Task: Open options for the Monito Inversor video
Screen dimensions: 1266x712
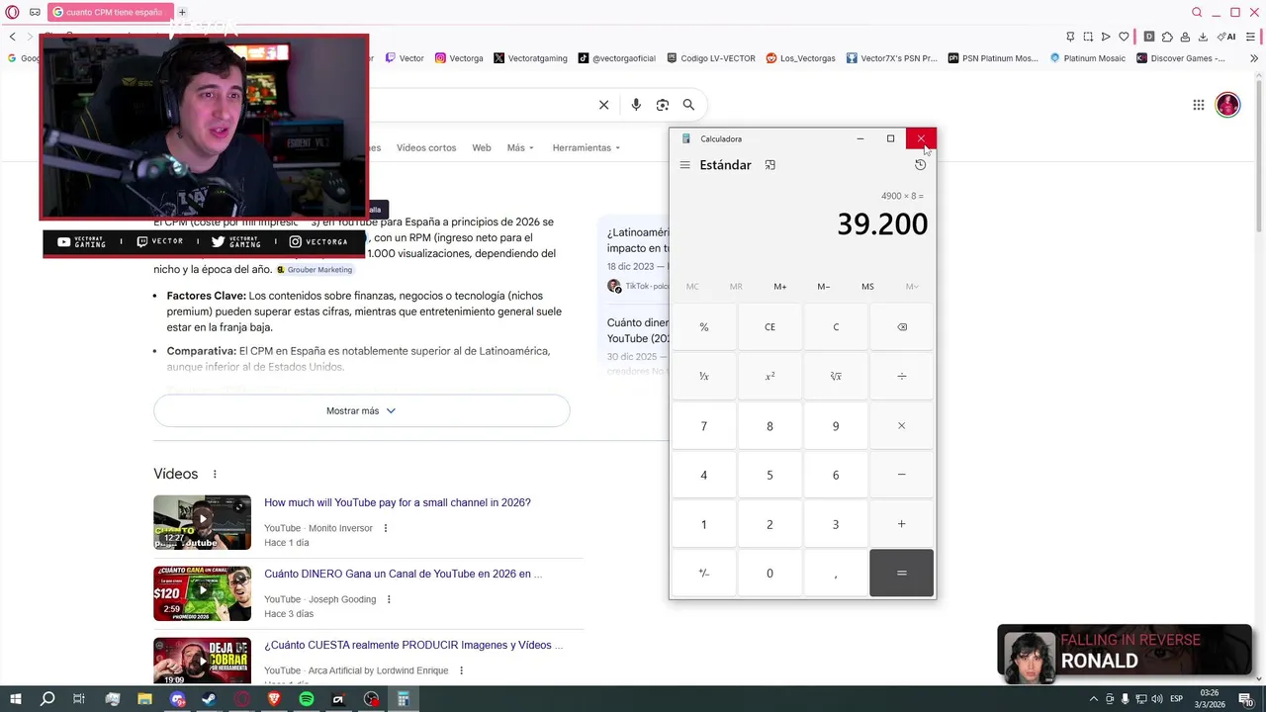Action: pos(386,528)
